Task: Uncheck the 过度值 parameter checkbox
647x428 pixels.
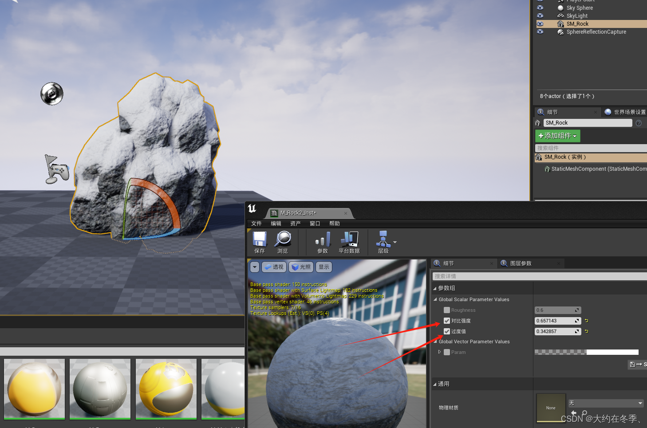Action: click(447, 331)
